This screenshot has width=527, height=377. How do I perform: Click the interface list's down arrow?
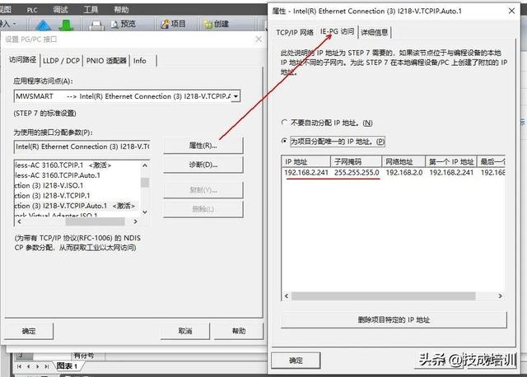point(145,212)
